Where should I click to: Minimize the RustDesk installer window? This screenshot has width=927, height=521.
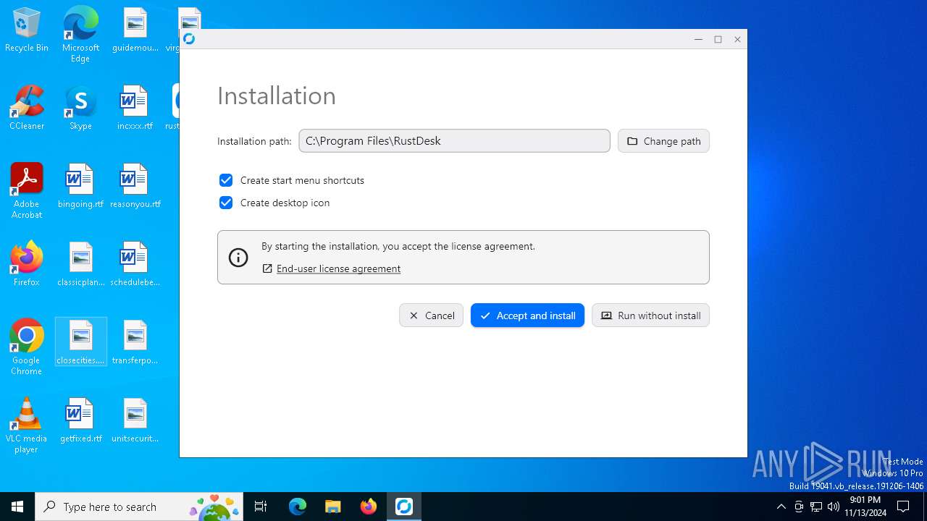(698, 39)
